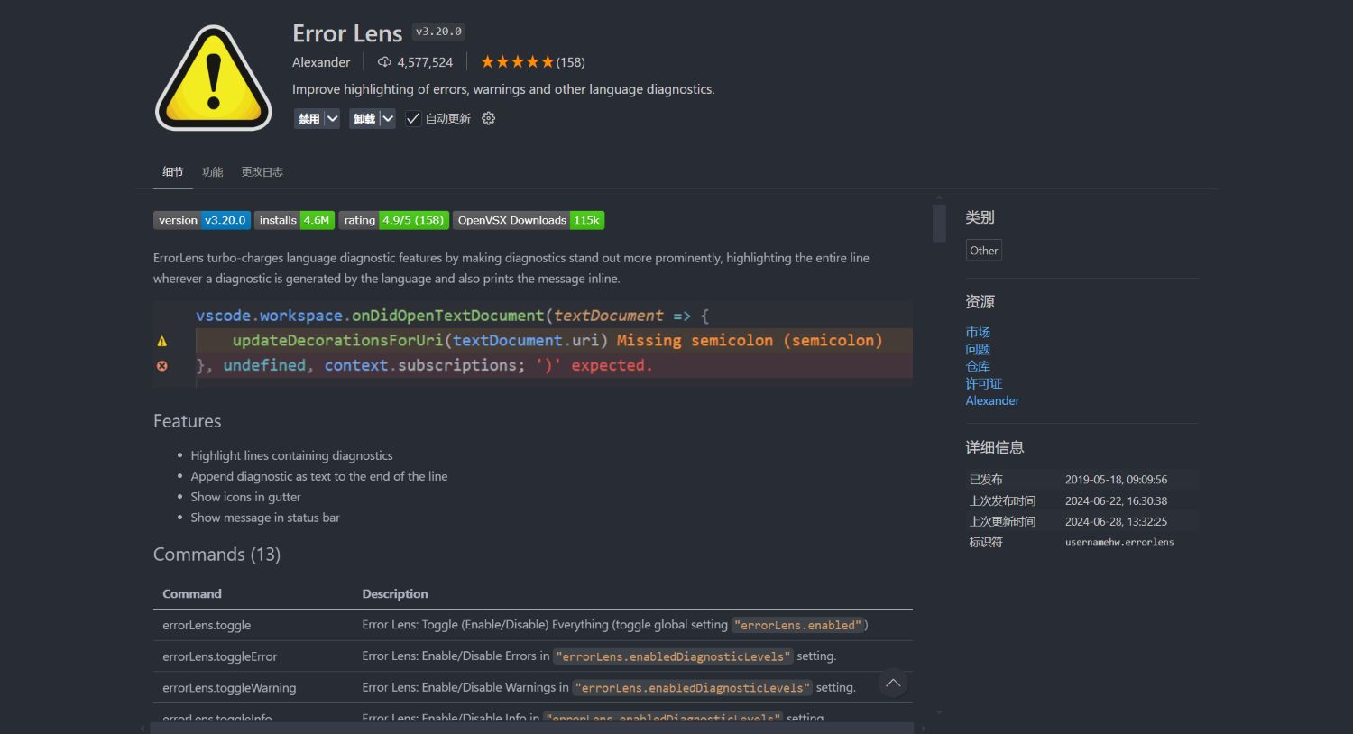The image size is (1353, 734).
Task: Click the code demo screenshot image
Action: pos(533,344)
